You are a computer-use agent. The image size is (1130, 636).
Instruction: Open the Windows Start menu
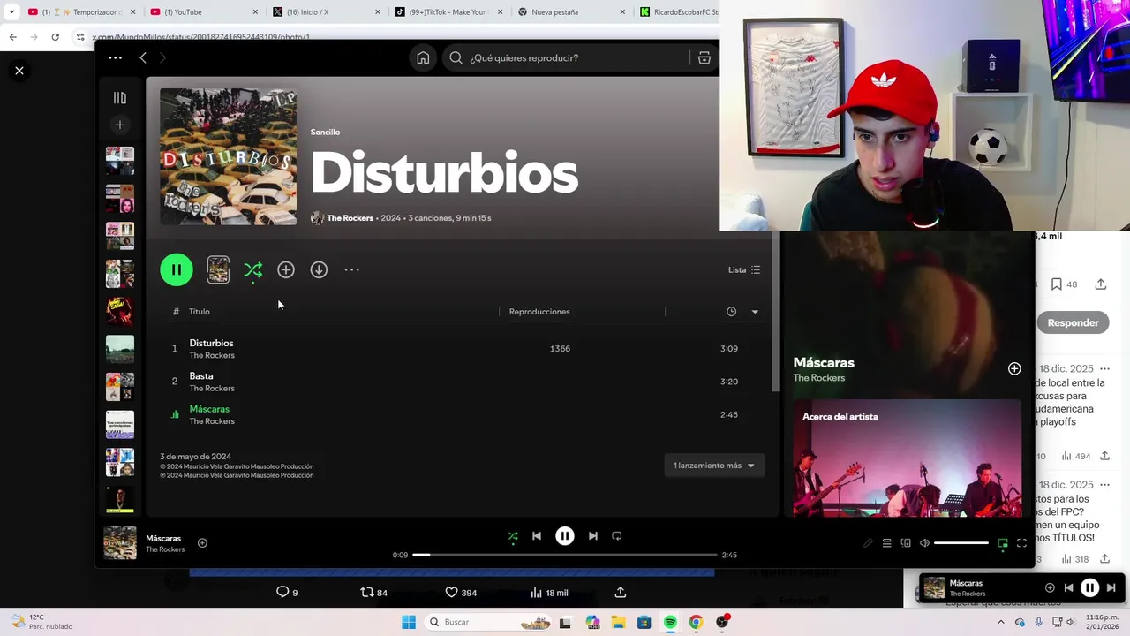(408, 622)
